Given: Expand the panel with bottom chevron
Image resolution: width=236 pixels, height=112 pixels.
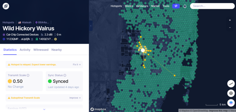Looking at the screenshot, I should (x=44, y=110).
